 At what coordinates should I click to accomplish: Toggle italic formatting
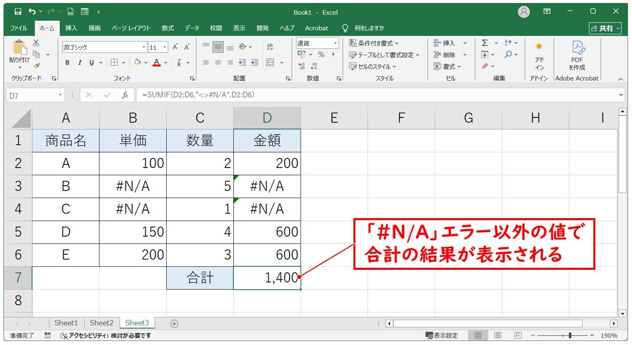[x=79, y=63]
